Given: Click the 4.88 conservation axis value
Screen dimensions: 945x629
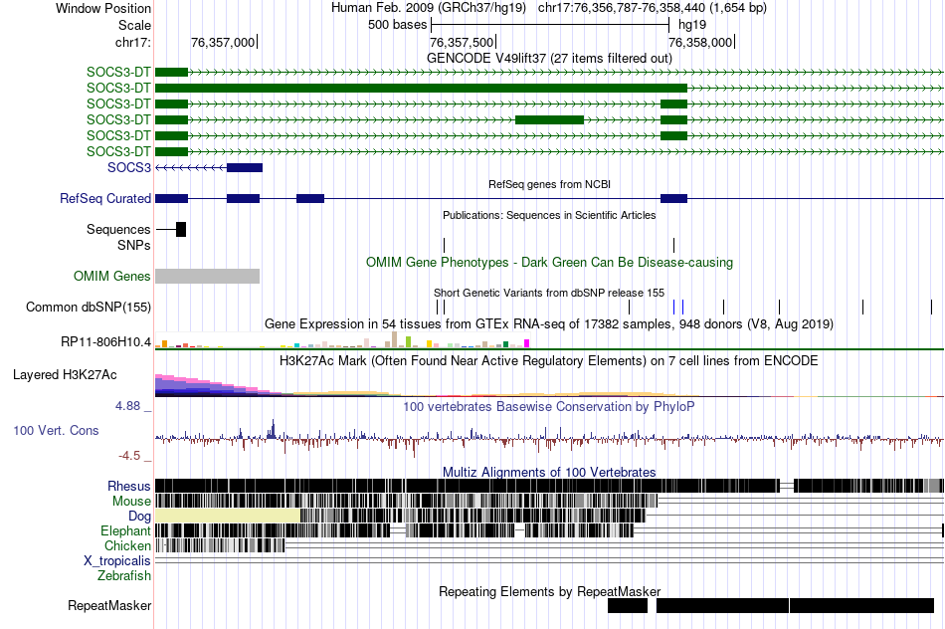Looking at the screenshot, I should coord(127,406).
